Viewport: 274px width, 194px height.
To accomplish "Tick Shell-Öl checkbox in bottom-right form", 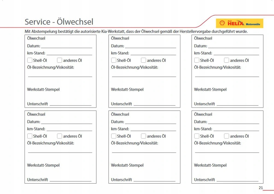I will pyautogui.click(x=197, y=136).
